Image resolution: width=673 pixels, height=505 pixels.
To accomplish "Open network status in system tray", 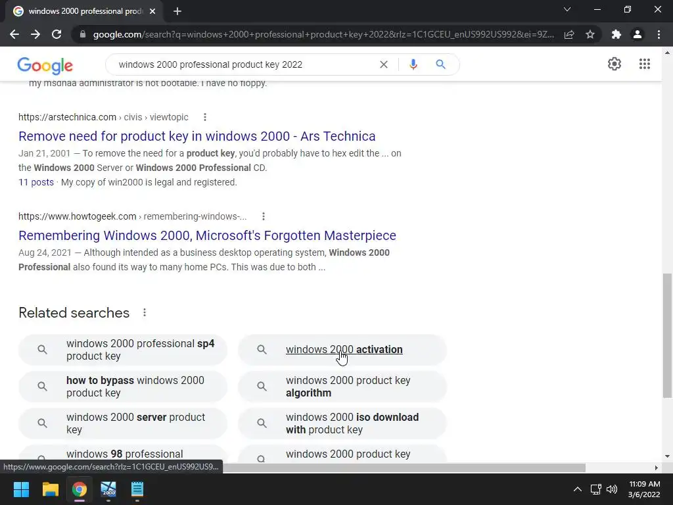I will [x=595, y=489].
